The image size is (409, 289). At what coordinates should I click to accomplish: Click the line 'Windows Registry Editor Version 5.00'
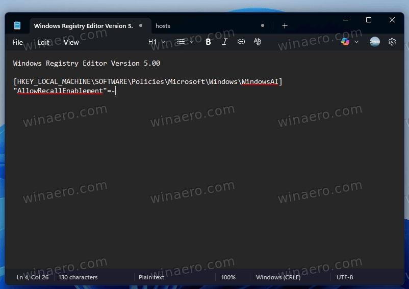click(87, 63)
